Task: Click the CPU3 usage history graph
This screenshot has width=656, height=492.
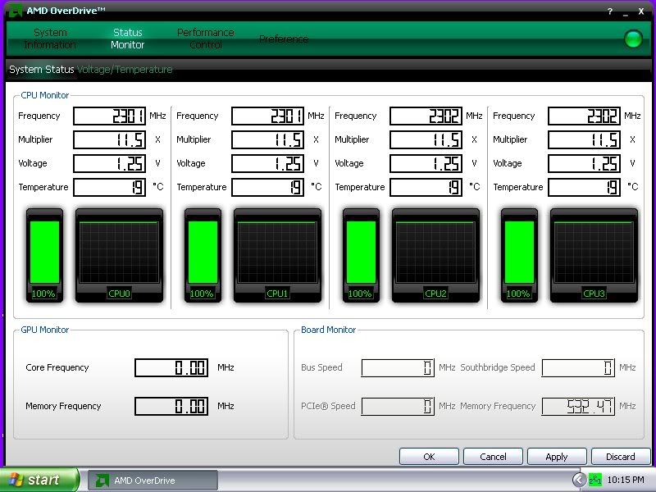Action: click(x=594, y=255)
